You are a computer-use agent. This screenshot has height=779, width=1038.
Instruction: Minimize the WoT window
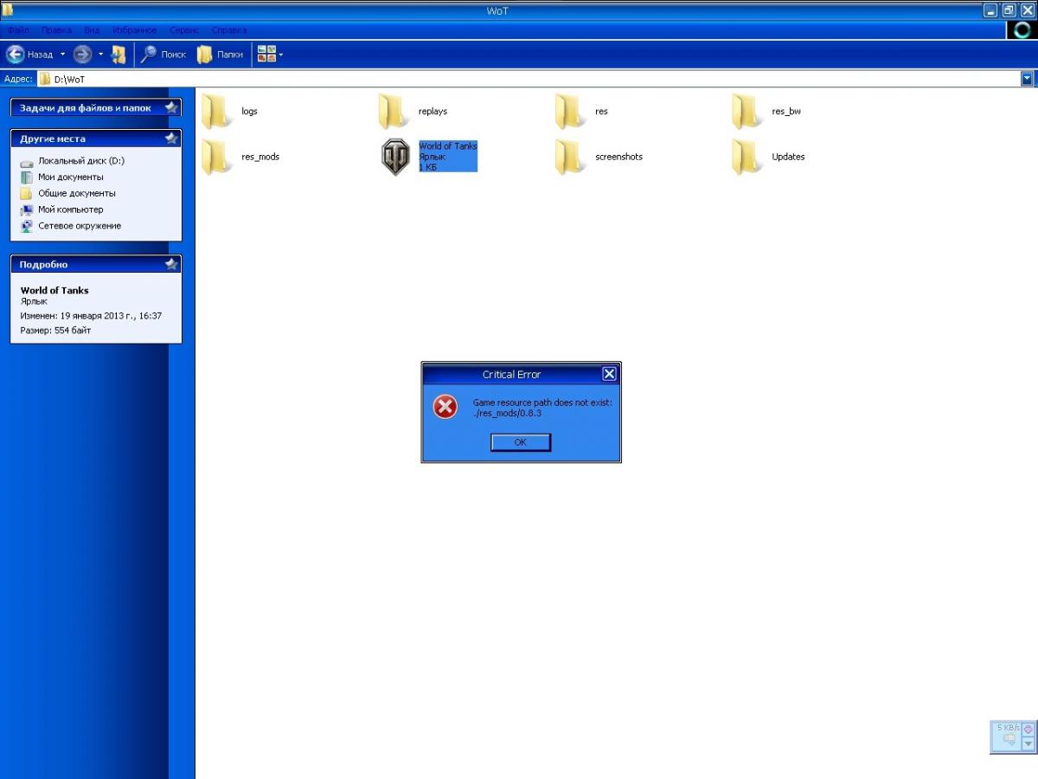pyautogui.click(x=991, y=10)
